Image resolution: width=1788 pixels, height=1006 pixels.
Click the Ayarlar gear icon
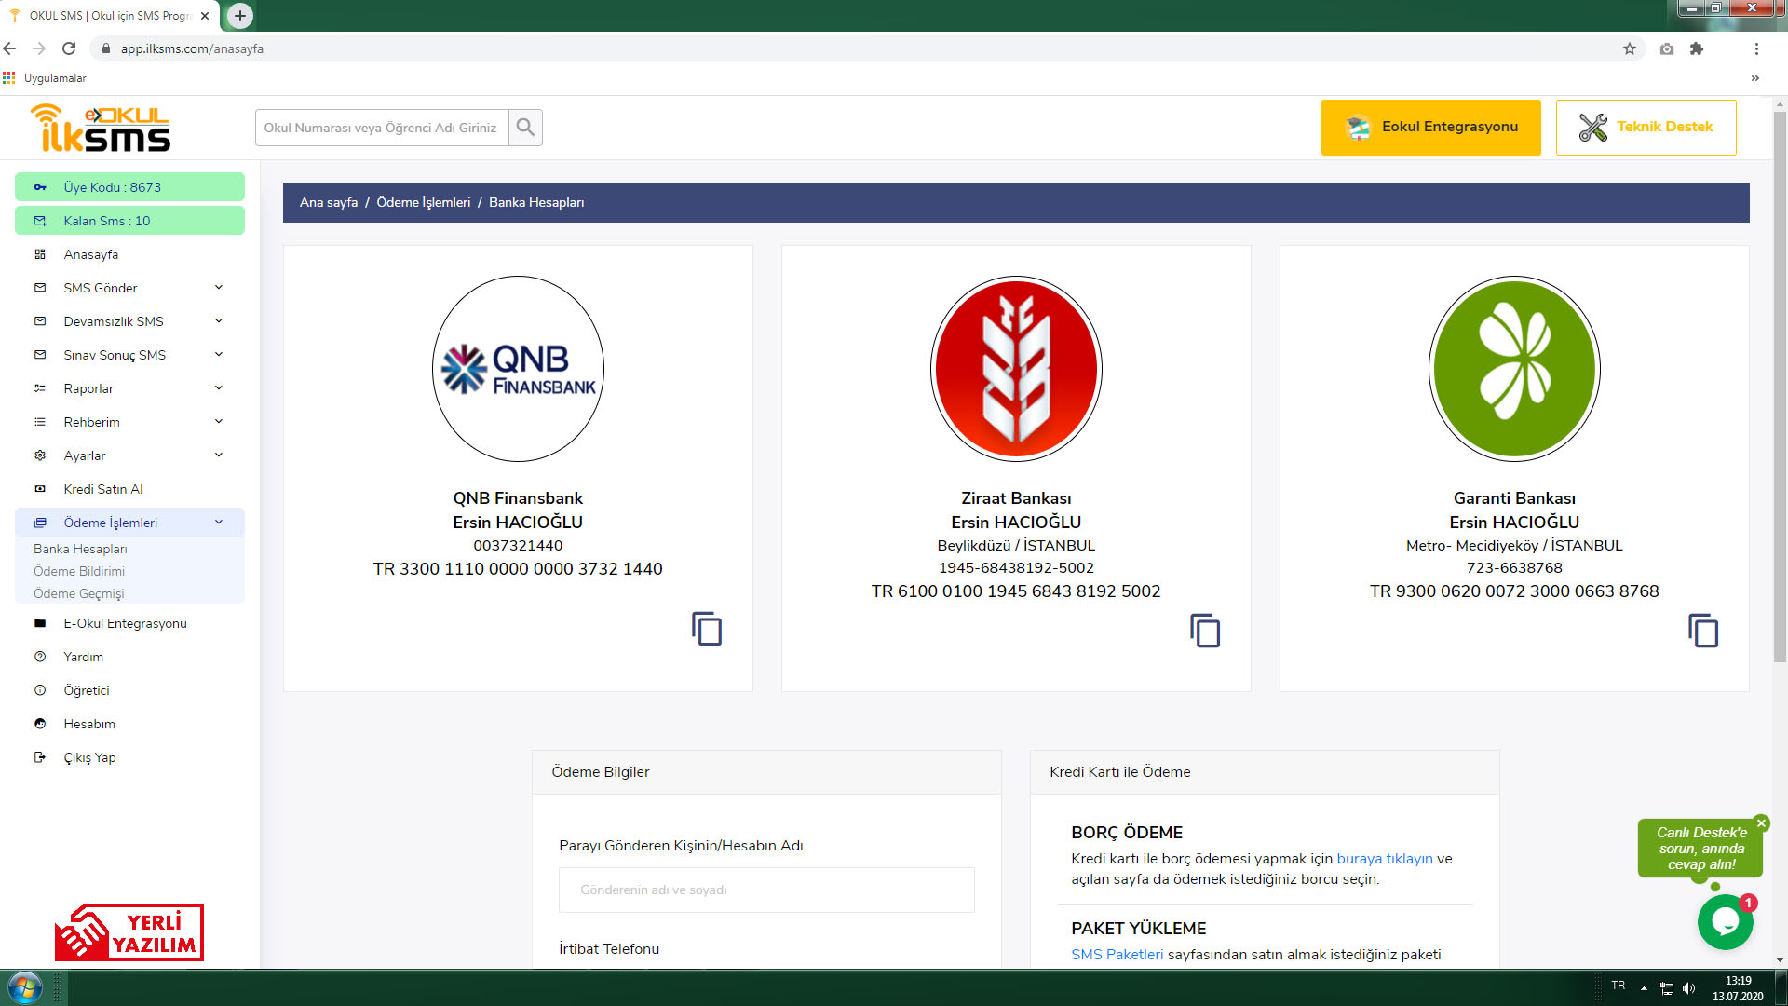click(x=40, y=455)
